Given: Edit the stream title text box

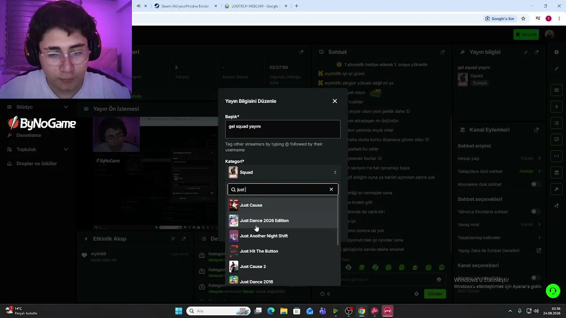Looking at the screenshot, I should coord(283,129).
